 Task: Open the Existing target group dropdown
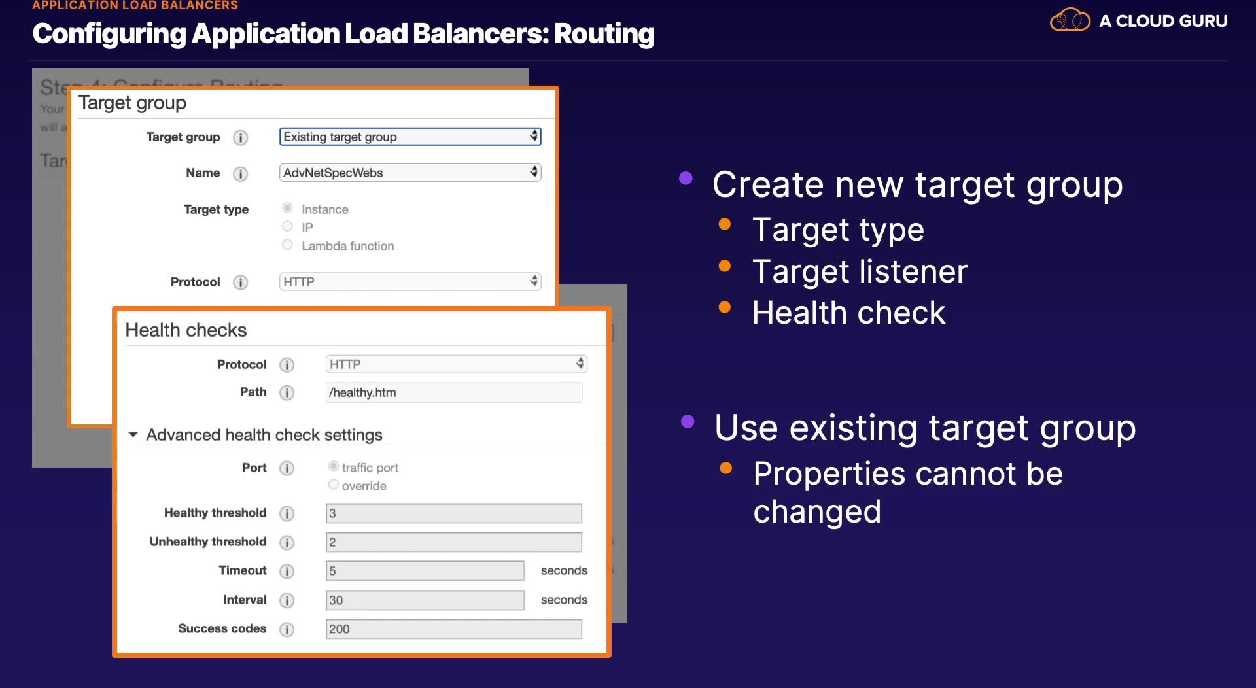(410, 136)
